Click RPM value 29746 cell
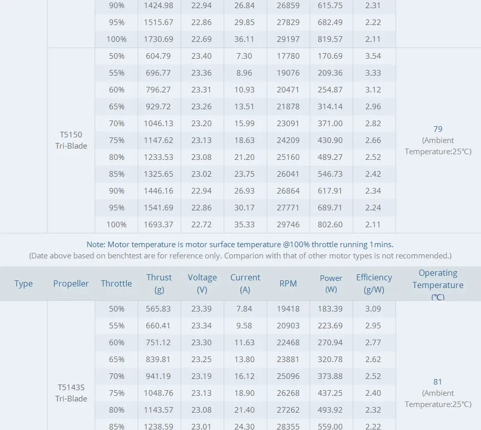Viewport: 481px width, 430px height. pyautogui.click(x=288, y=225)
